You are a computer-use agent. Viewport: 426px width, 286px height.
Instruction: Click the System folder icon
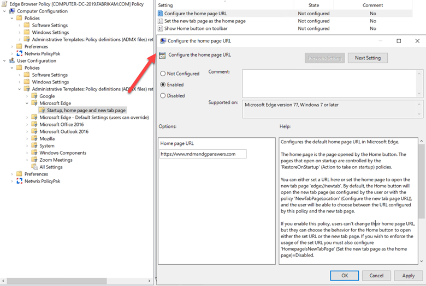click(x=34, y=145)
